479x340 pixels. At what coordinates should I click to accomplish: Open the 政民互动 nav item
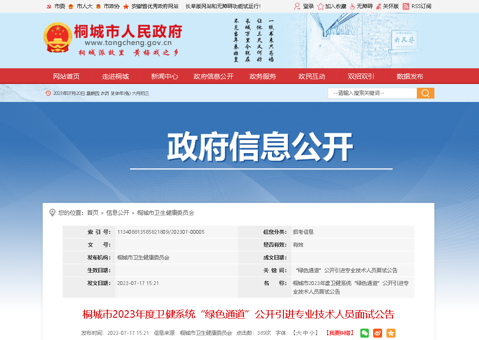311,76
